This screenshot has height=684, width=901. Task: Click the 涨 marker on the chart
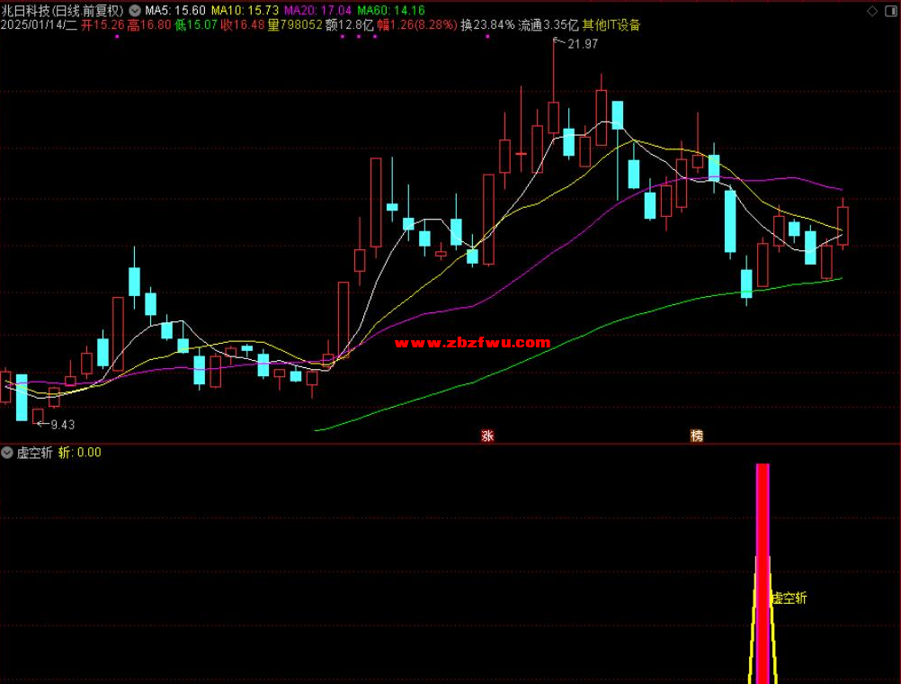487,436
